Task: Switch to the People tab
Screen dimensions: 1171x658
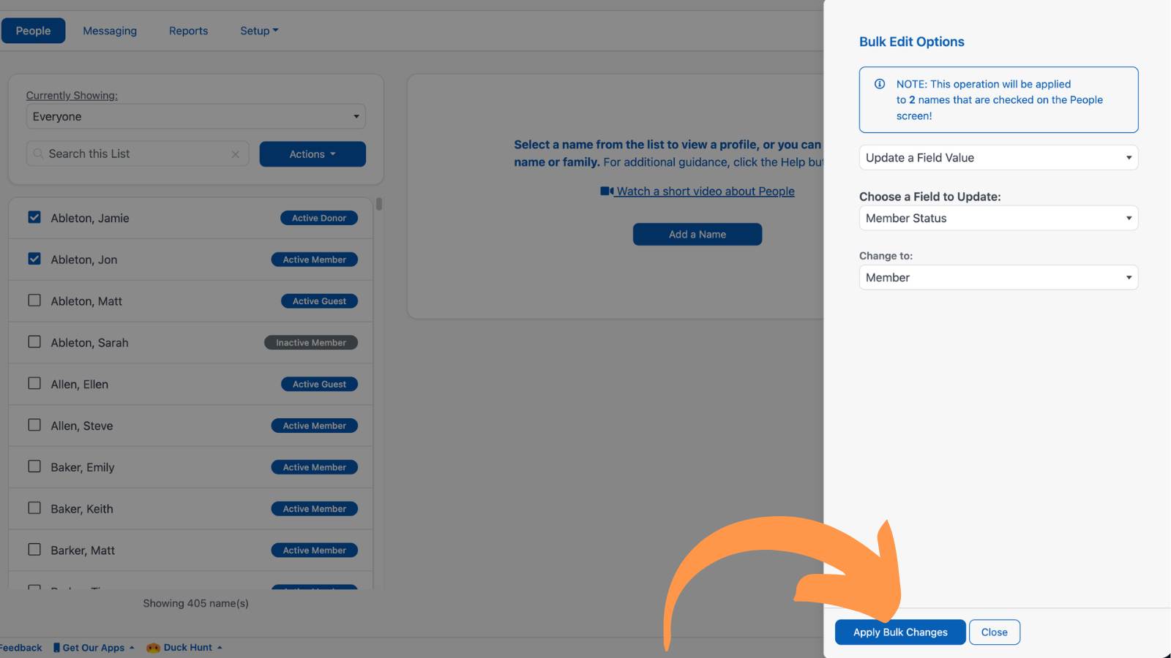Action: (x=34, y=31)
